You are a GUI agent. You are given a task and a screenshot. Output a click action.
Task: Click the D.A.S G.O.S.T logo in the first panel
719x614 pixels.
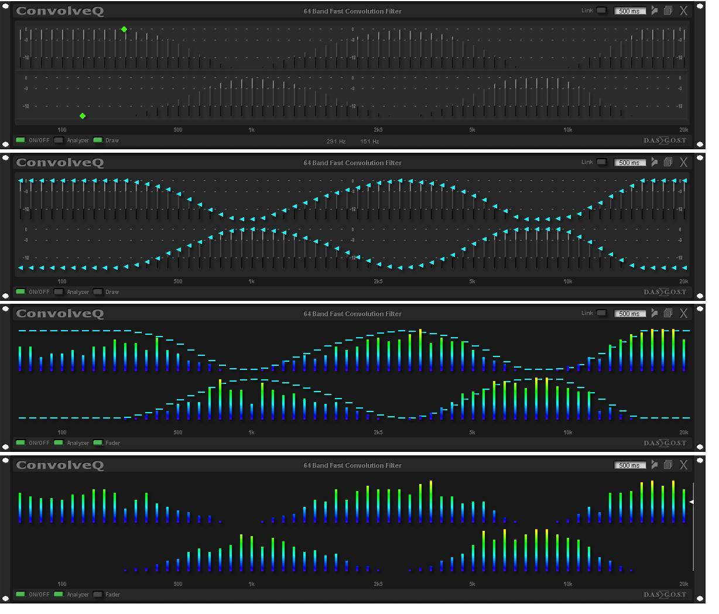click(665, 140)
